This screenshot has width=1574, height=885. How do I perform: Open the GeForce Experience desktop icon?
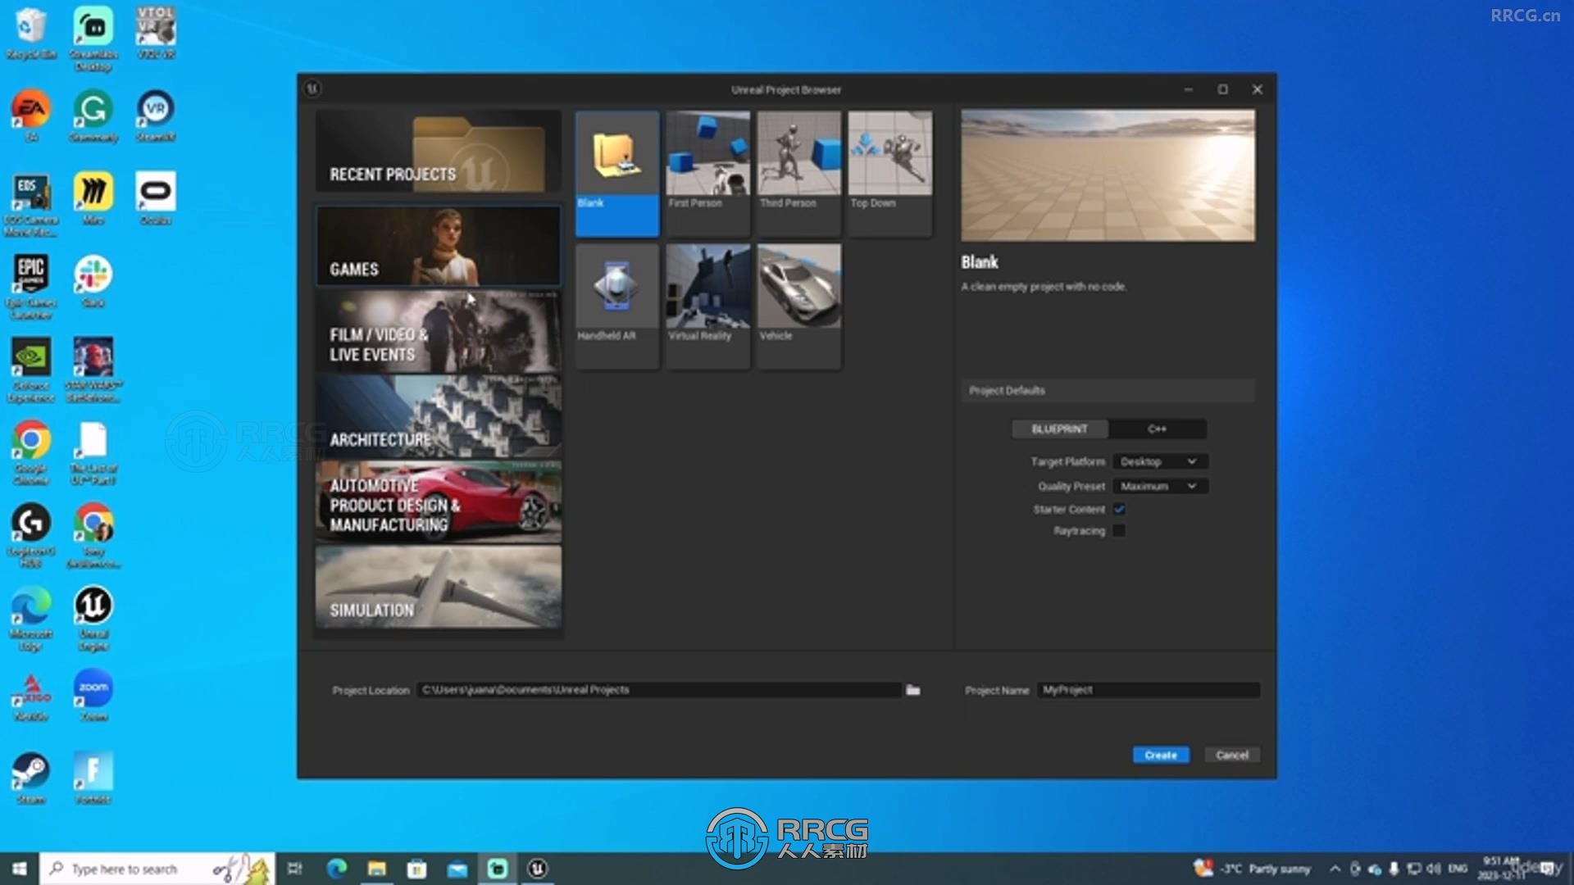point(31,370)
